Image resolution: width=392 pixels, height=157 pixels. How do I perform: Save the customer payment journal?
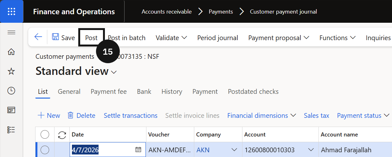63,38
